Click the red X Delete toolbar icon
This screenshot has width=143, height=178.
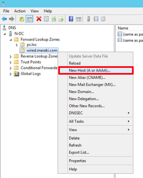pyautogui.click(x=39, y=19)
